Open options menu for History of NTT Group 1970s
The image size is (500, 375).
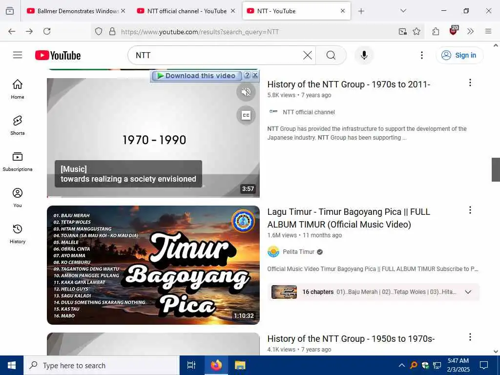pyautogui.click(x=470, y=83)
